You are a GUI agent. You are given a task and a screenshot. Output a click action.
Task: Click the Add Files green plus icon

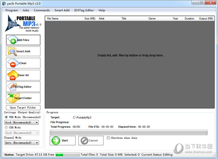[x=13, y=40]
